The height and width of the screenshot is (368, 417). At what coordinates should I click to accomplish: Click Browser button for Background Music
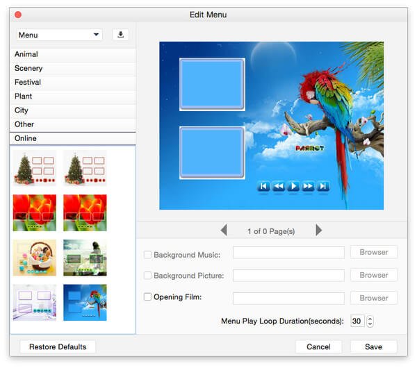point(374,252)
